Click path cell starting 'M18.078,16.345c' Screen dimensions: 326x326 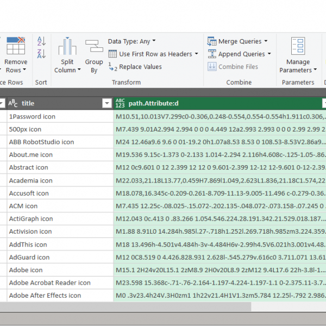pos(220,193)
